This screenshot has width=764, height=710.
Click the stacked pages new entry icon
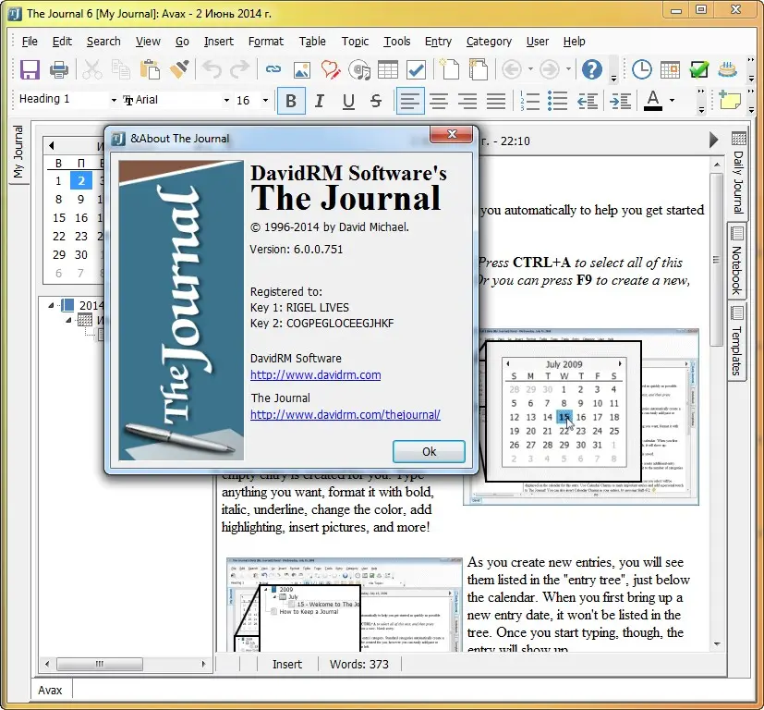tap(478, 69)
